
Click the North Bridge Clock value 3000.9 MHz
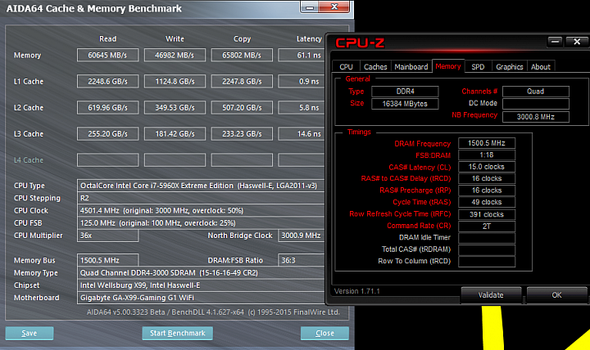[x=302, y=236]
